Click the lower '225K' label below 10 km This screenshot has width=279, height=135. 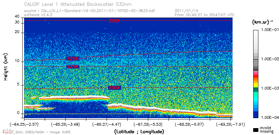tap(73, 66)
